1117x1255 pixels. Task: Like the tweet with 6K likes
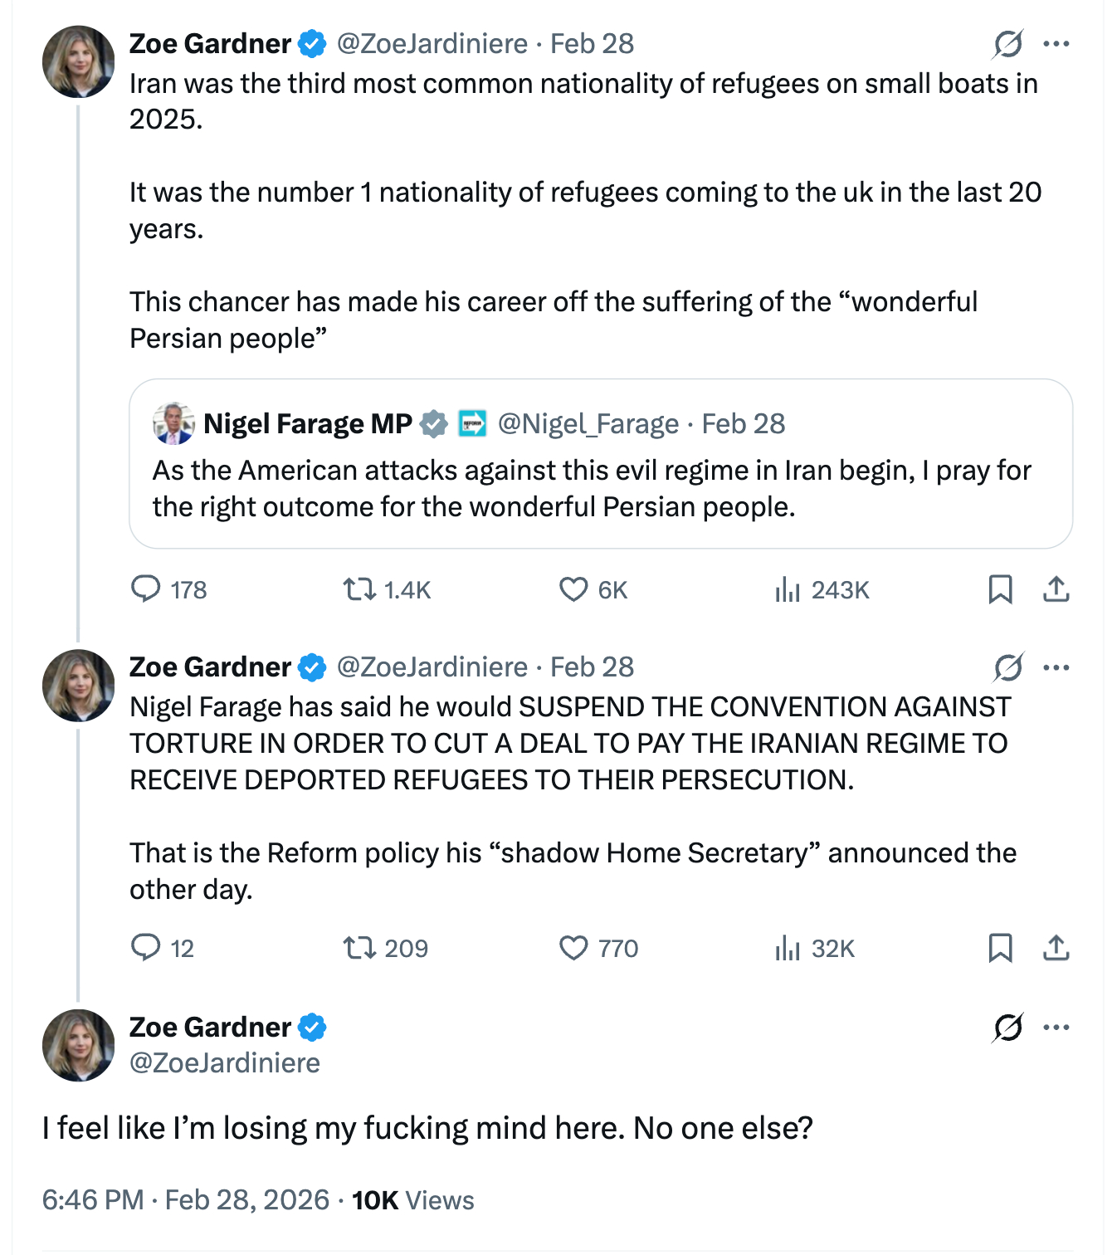(x=573, y=589)
